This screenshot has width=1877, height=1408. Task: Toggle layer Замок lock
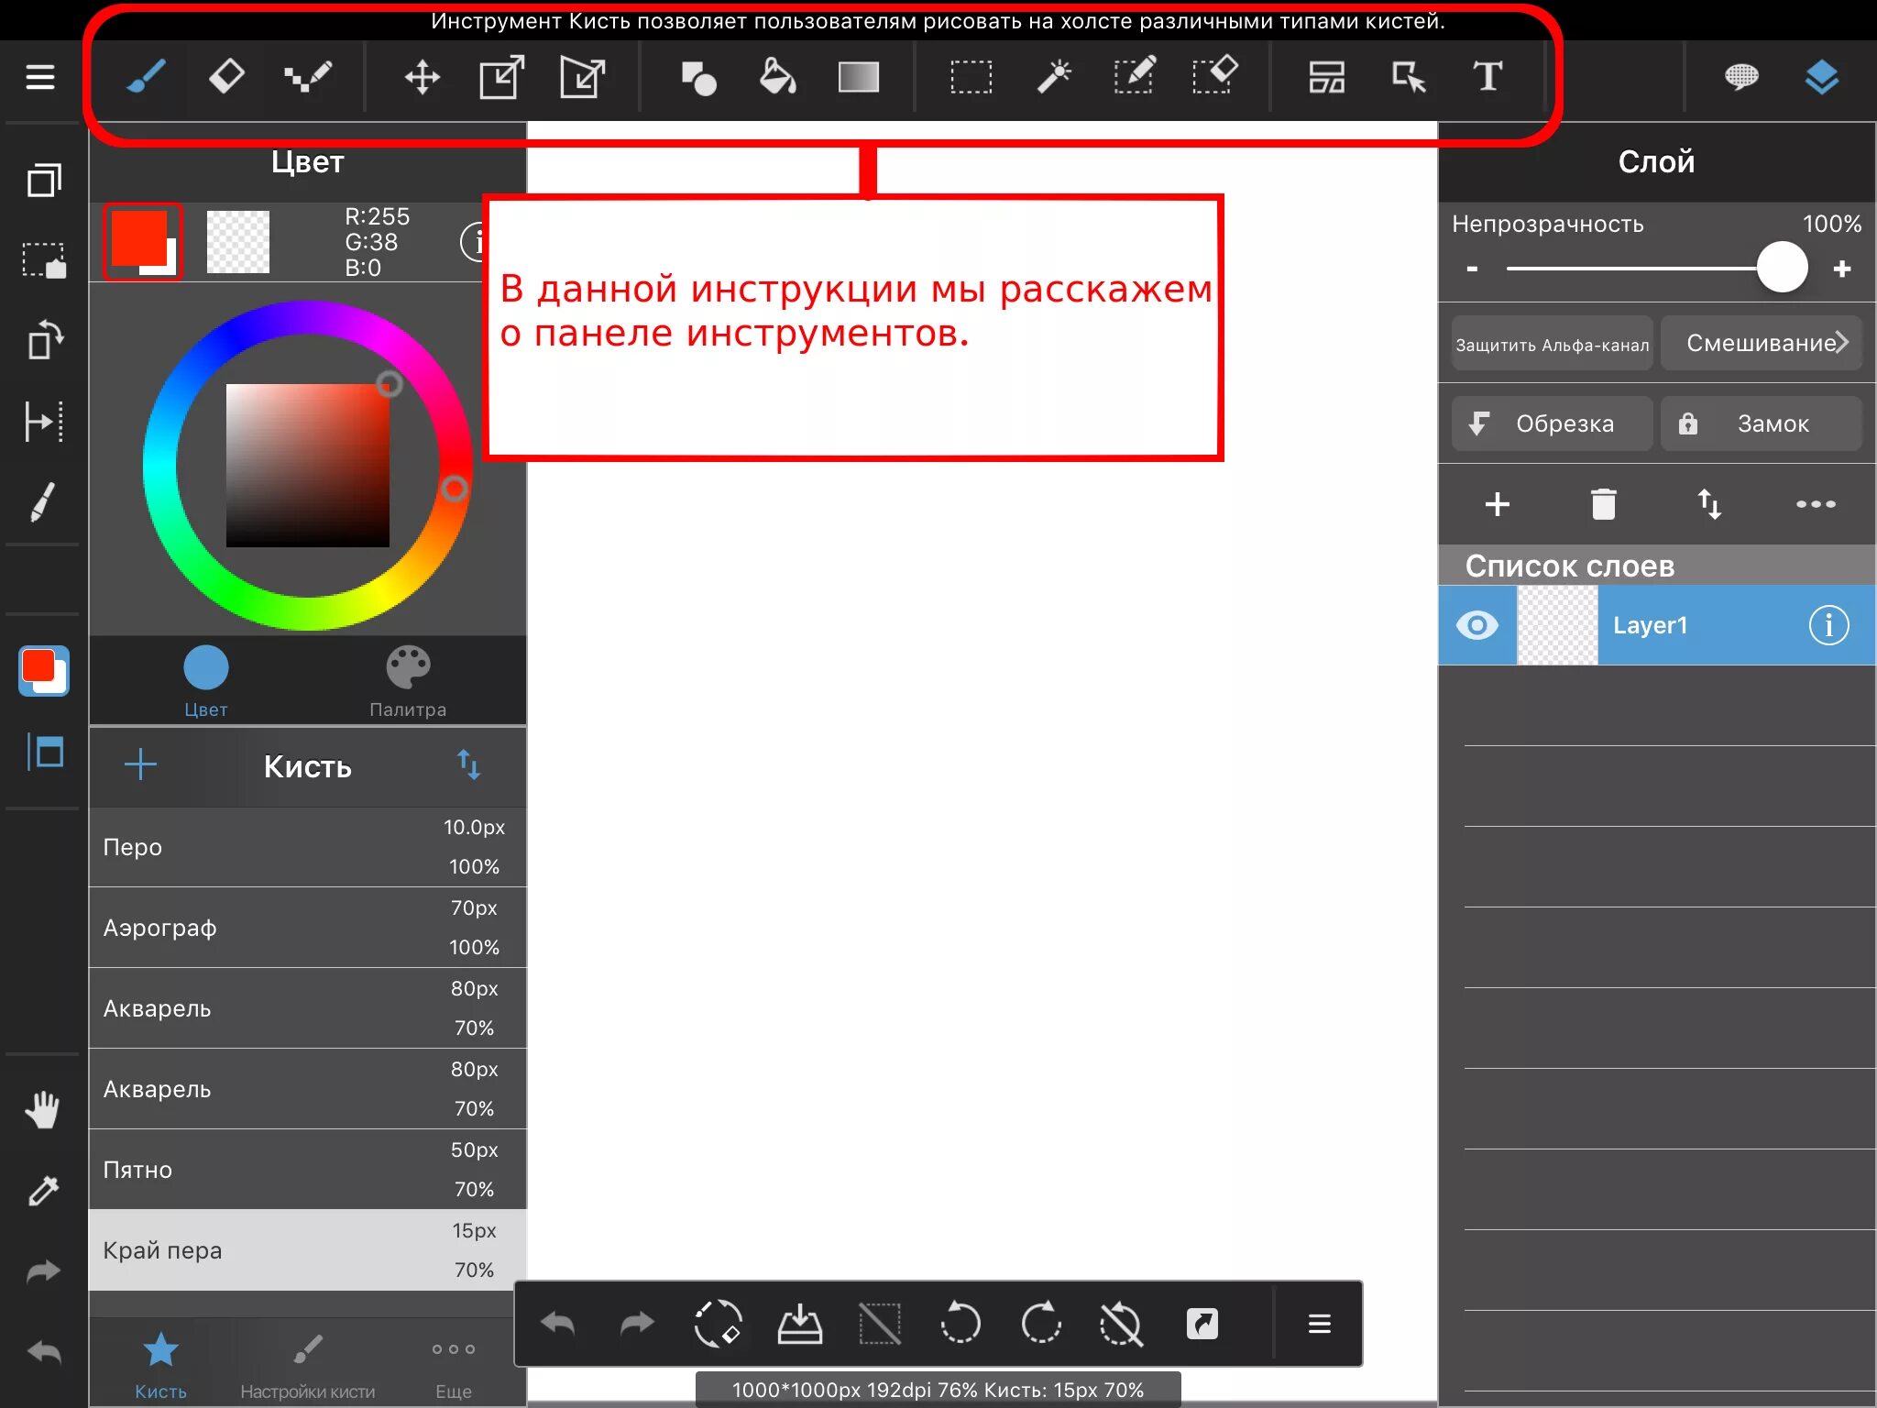(1761, 423)
